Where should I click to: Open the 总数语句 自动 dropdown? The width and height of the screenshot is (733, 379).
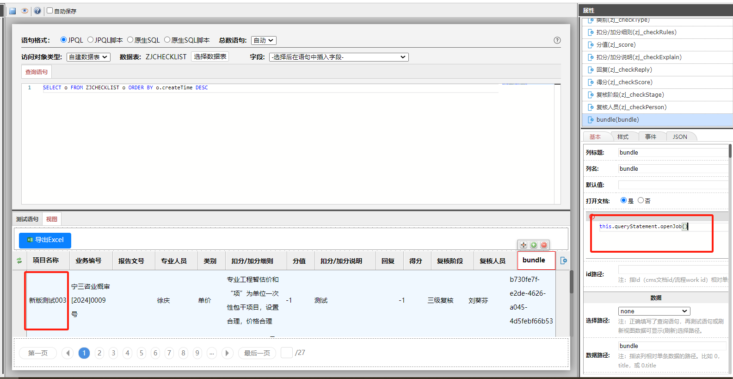pyautogui.click(x=264, y=40)
